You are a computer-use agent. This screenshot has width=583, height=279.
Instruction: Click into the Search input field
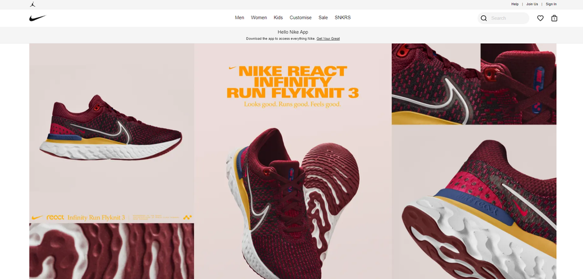pyautogui.click(x=508, y=18)
